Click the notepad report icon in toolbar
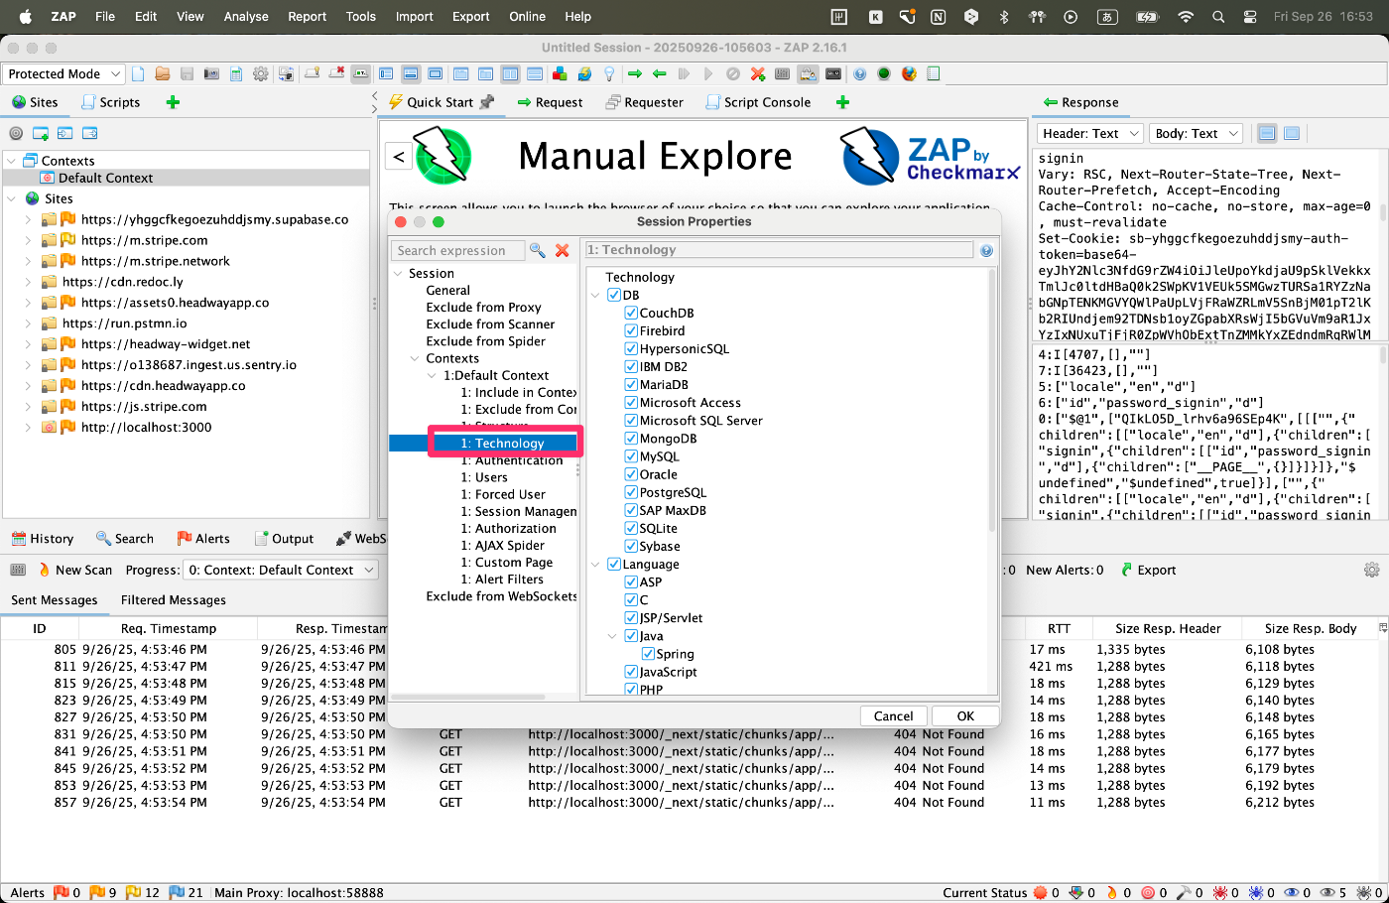1389x903 pixels. (934, 73)
